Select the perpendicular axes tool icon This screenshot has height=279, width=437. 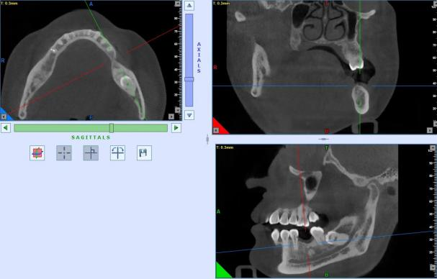point(91,153)
